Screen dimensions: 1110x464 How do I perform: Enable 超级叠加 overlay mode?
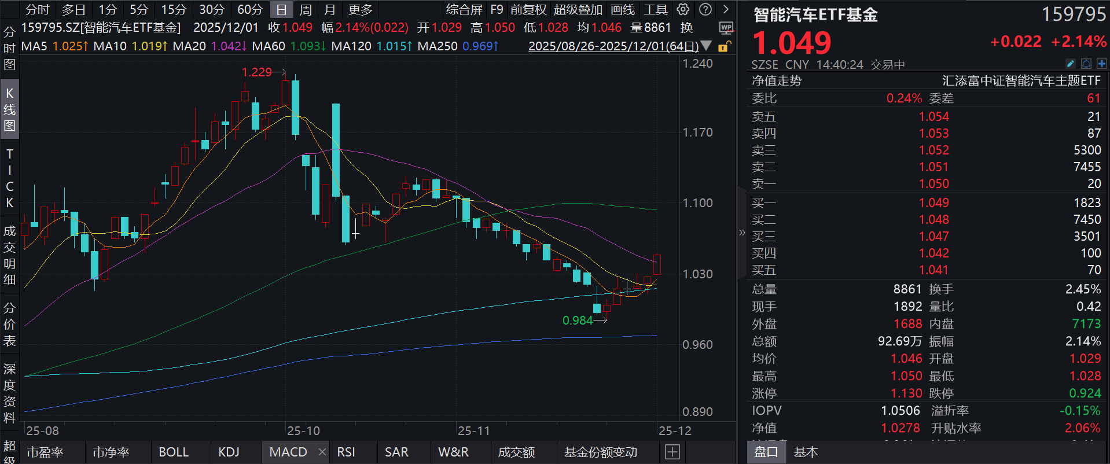point(578,9)
